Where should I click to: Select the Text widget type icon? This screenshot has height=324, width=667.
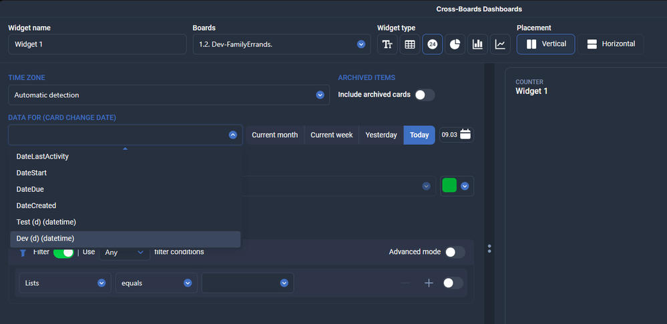(x=387, y=44)
